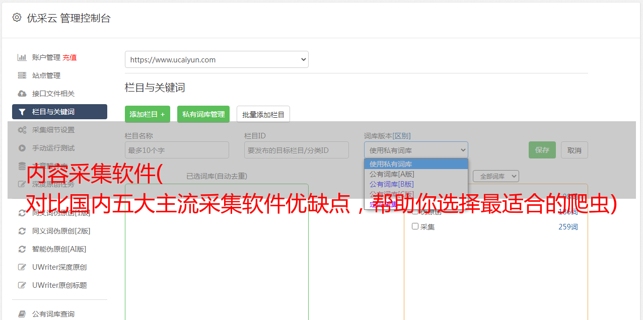
Task: Go to 手动运行测试 in the sidebar
Action: (53, 148)
